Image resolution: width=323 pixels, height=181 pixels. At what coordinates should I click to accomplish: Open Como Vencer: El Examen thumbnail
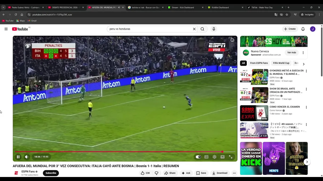pyautogui.click(x=254, y=113)
